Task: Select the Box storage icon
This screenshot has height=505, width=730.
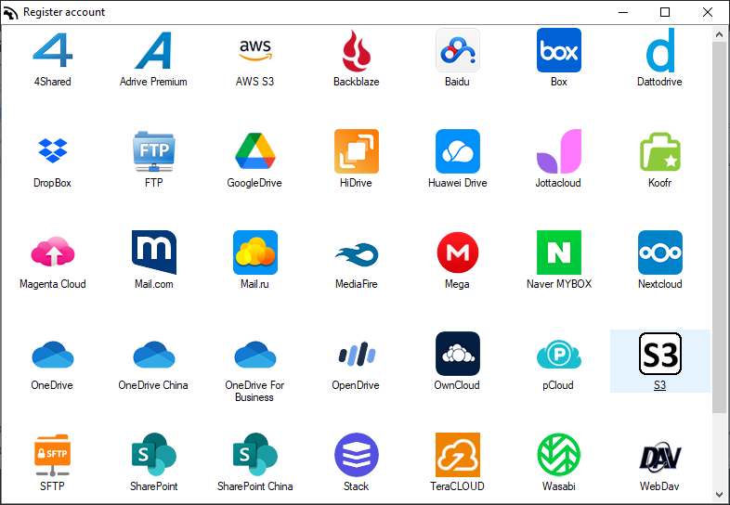Action: click(559, 50)
